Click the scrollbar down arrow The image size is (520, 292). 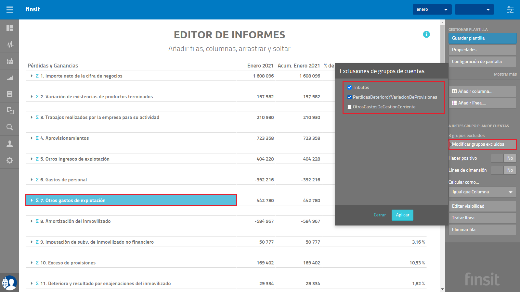point(442,289)
